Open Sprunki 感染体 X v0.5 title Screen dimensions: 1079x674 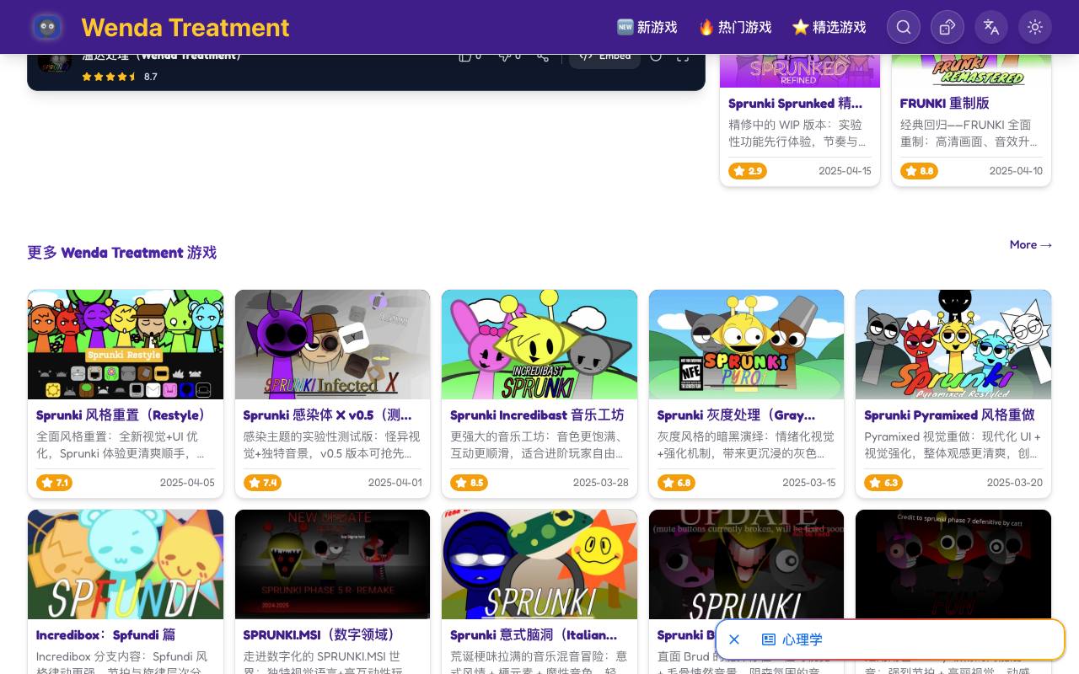[328, 415]
